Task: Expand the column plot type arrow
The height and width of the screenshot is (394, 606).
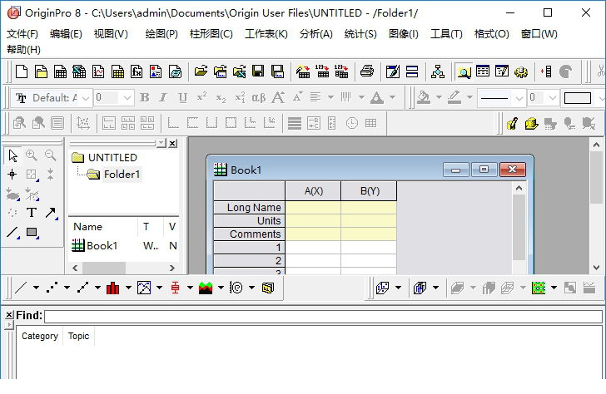Action: [x=128, y=288]
